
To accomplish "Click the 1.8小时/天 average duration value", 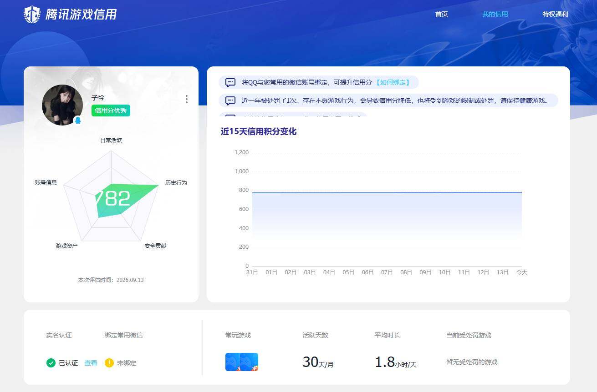I will click(x=395, y=362).
